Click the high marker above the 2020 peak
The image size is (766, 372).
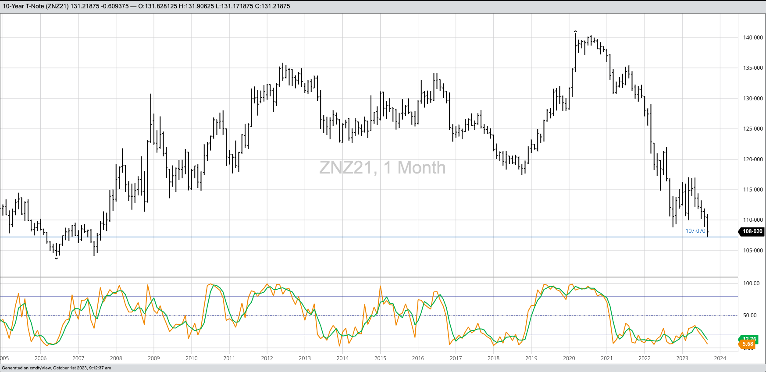575,31
